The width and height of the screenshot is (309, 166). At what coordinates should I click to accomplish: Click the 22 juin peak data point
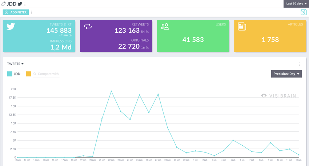click(111, 91)
